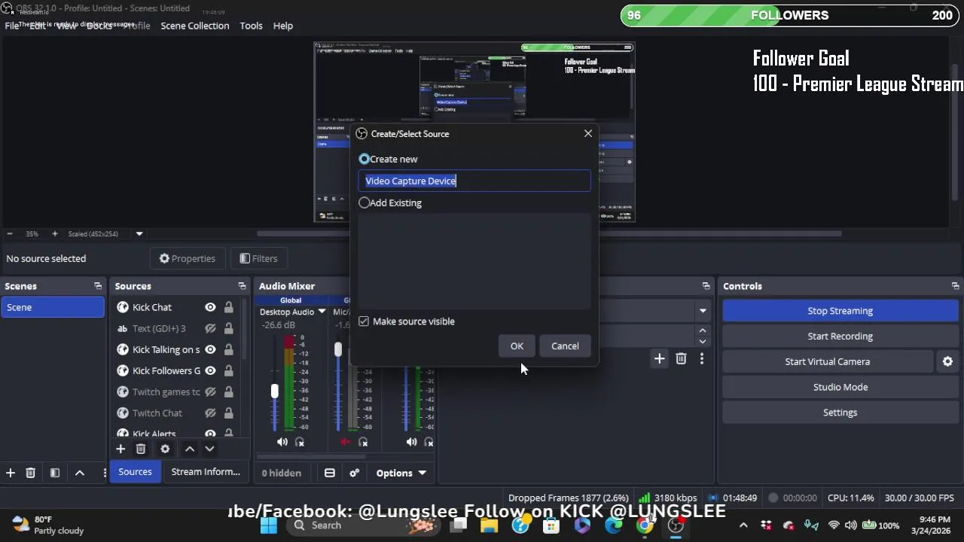The height and width of the screenshot is (542, 964).
Task: Open Settings from the Controls panel
Action: point(840,413)
